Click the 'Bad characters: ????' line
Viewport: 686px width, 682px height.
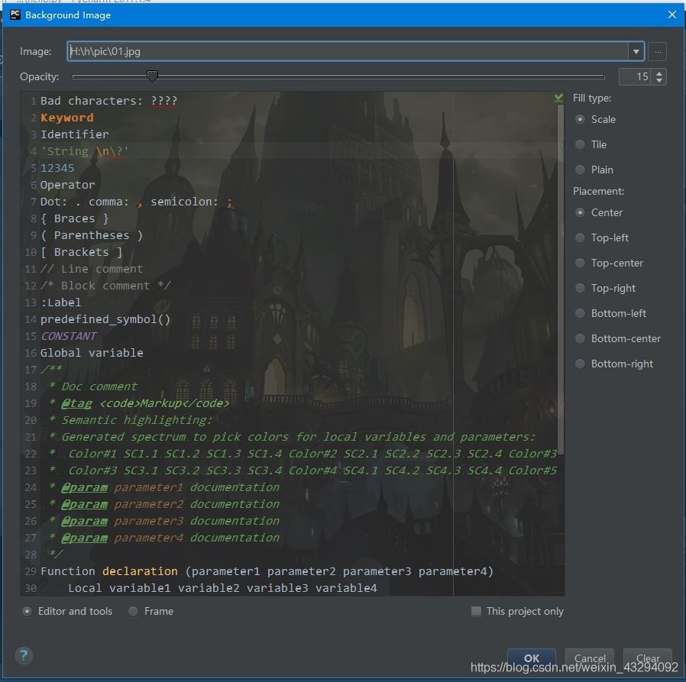[x=108, y=101]
